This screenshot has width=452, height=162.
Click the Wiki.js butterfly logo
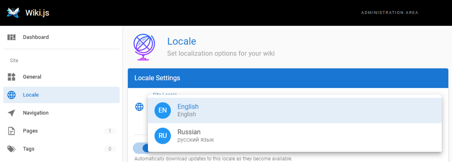[13, 13]
